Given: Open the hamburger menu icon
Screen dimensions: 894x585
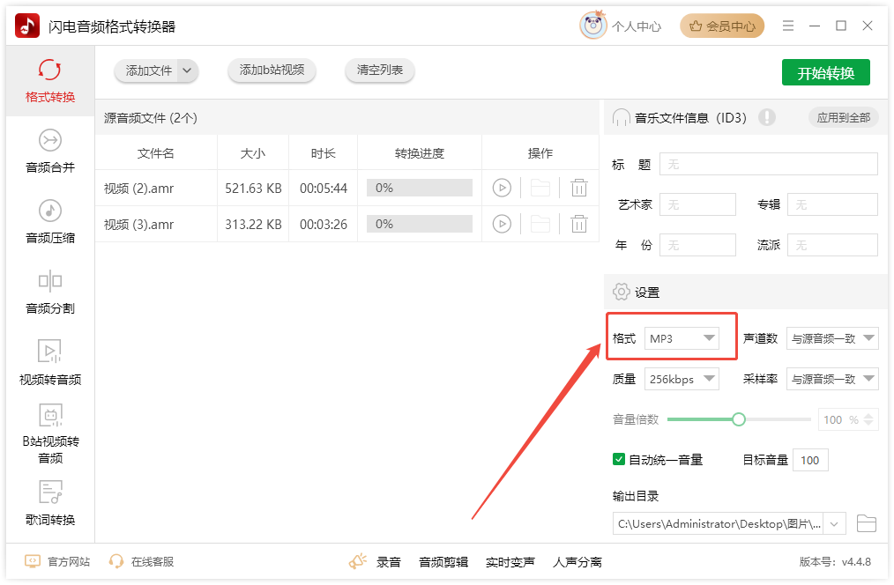Looking at the screenshot, I should point(788,26).
